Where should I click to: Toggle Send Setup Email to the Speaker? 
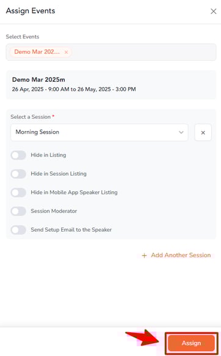(18, 230)
